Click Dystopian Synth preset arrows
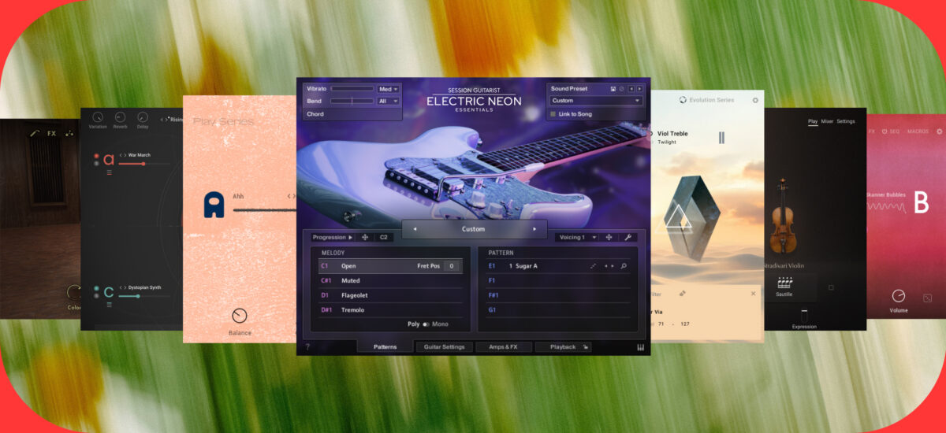The image size is (946, 433). pyautogui.click(x=123, y=287)
